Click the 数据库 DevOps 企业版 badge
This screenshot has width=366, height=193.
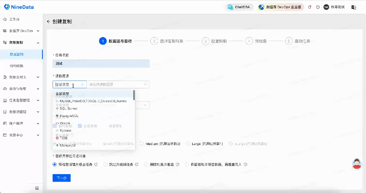pyautogui.click(x=280, y=7)
